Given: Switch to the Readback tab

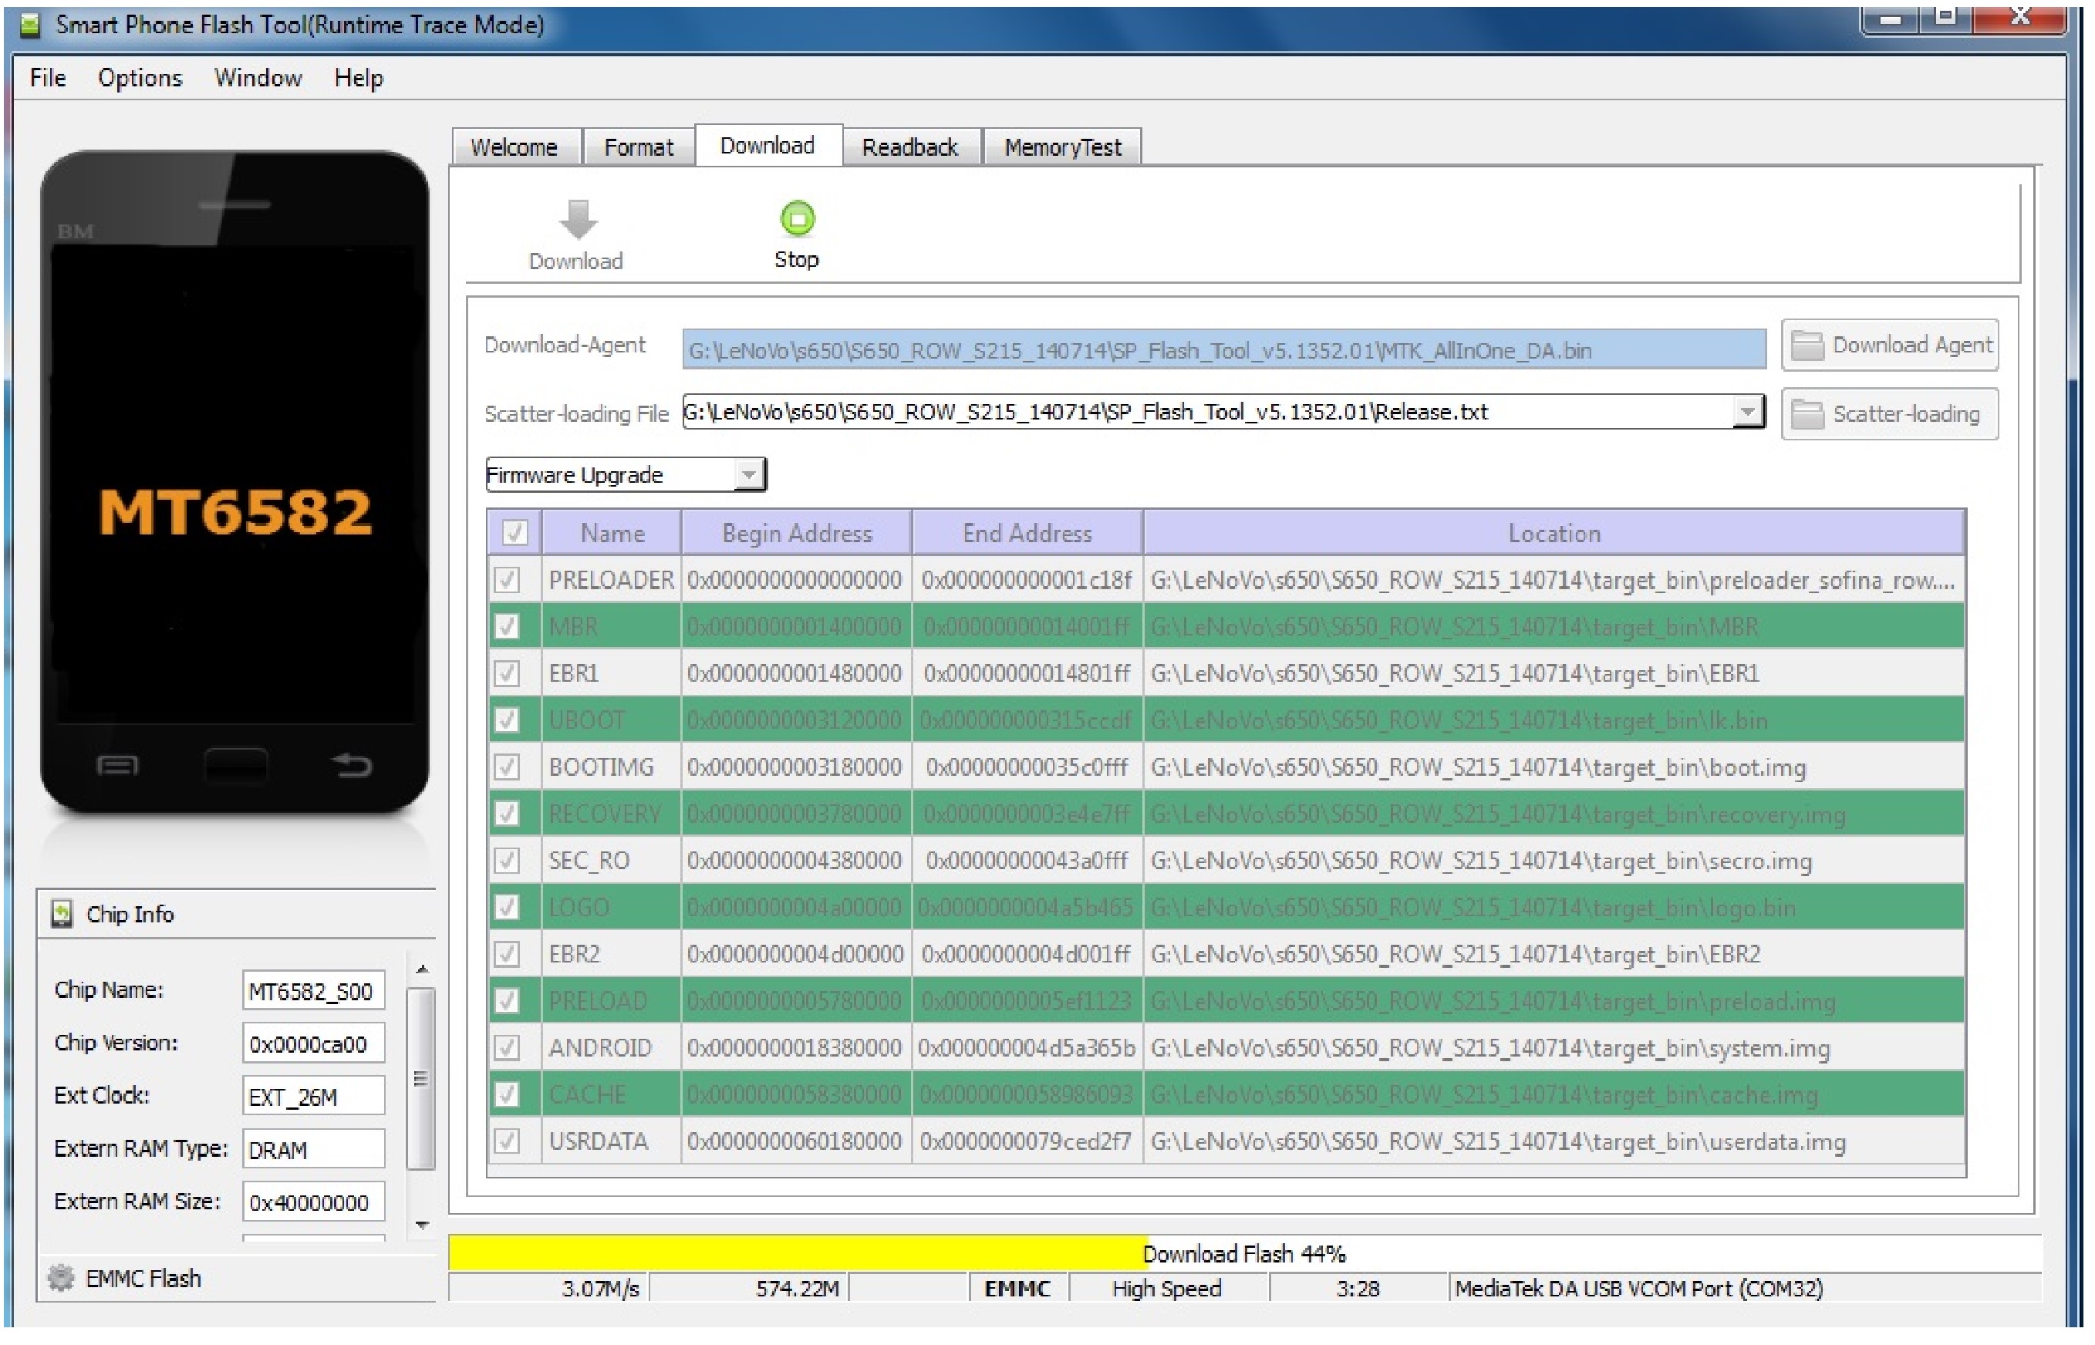Looking at the screenshot, I should tap(909, 147).
